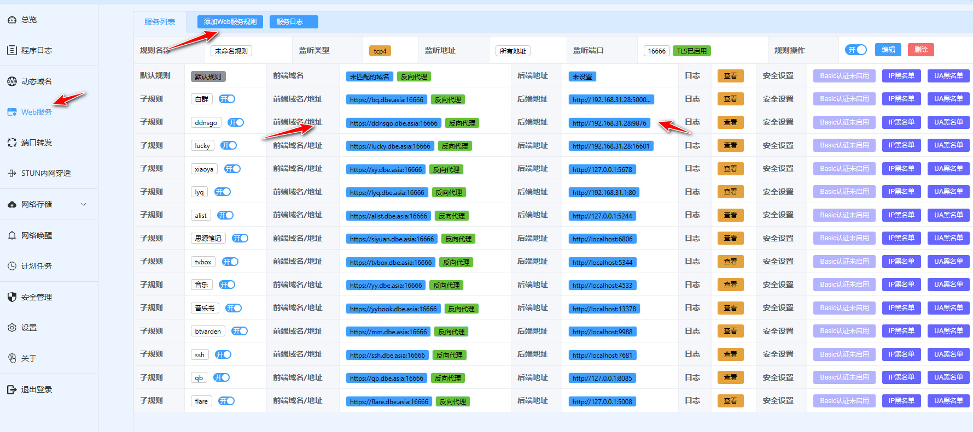Click 反向代理 tag in tvbox row
This screenshot has width=973, height=432.
456,263
